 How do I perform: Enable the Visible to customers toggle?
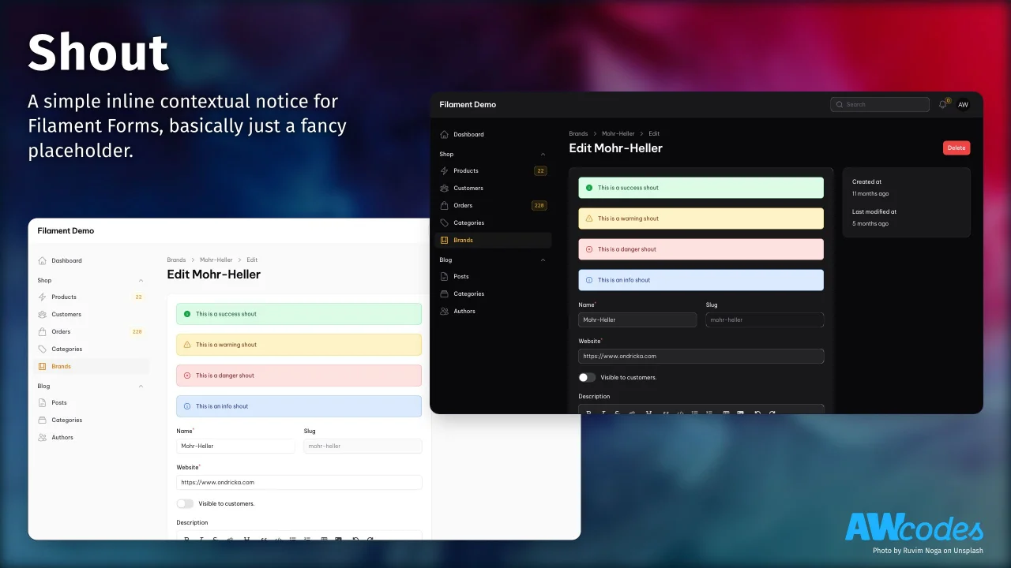pyautogui.click(x=587, y=377)
